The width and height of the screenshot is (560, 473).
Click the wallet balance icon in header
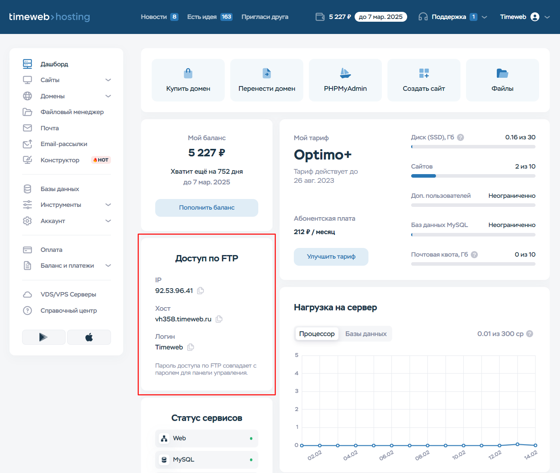coord(320,17)
